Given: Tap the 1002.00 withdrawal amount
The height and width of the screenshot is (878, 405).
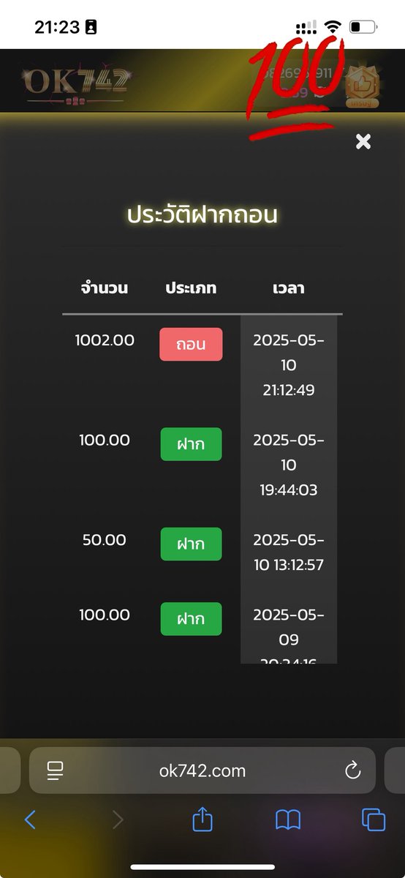Looking at the screenshot, I should point(105,340).
